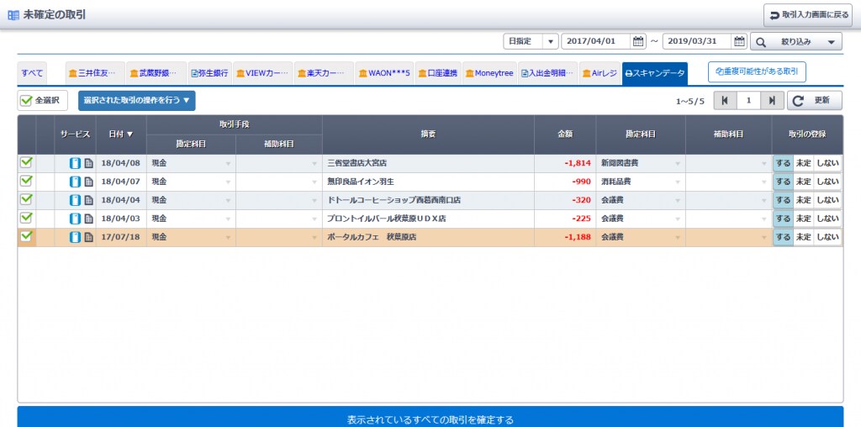
Task: Click amount -1,814 cell
Action: coord(565,163)
